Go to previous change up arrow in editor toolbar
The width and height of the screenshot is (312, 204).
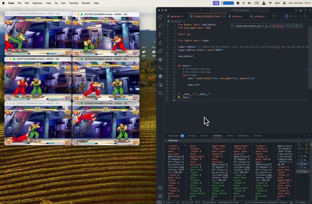point(278,16)
